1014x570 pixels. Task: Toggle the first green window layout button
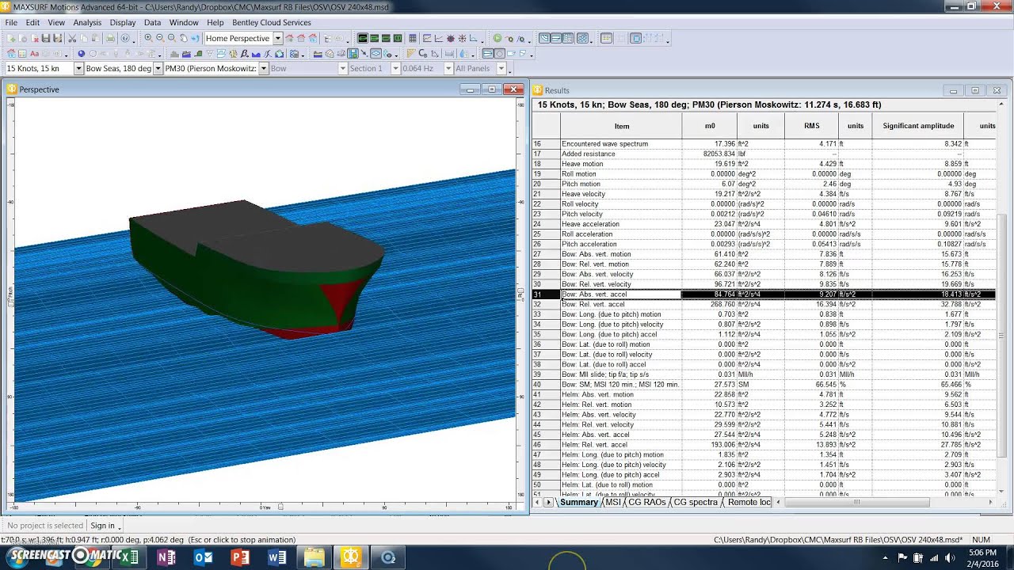(363, 38)
